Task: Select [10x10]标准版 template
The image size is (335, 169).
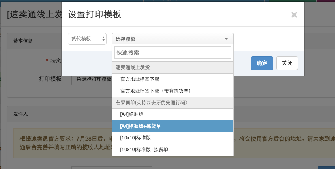Action: (173, 138)
